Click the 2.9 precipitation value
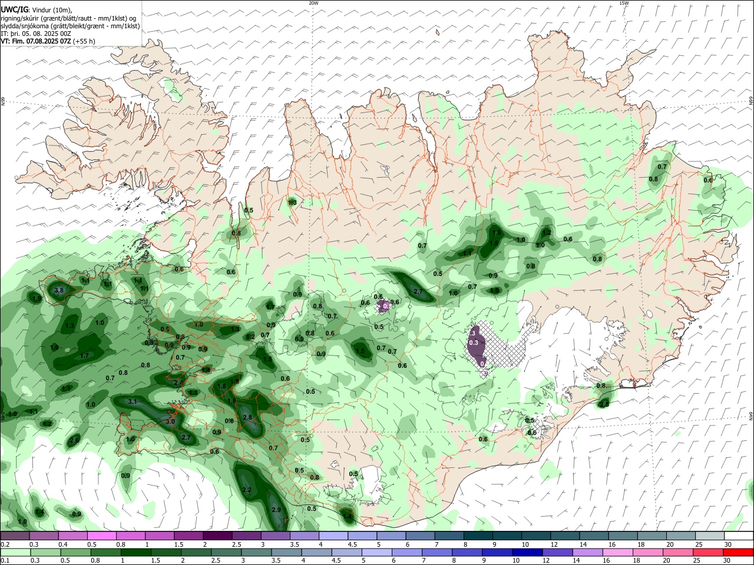The height and width of the screenshot is (565, 754). 276,510
